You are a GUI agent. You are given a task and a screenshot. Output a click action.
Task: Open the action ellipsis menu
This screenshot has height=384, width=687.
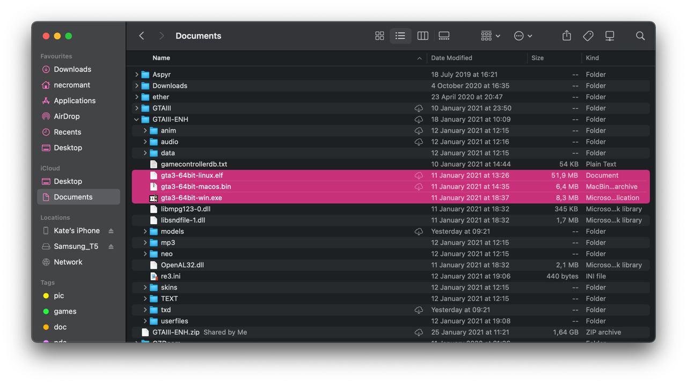523,36
